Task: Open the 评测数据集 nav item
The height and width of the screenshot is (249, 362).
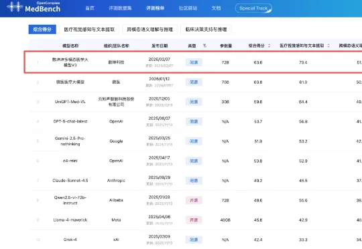Action: [120, 8]
